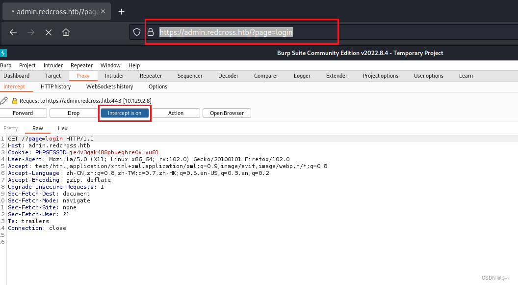Stop page loading with the X icon
This screenshot has width=518, height=285.
coord(49,31)
